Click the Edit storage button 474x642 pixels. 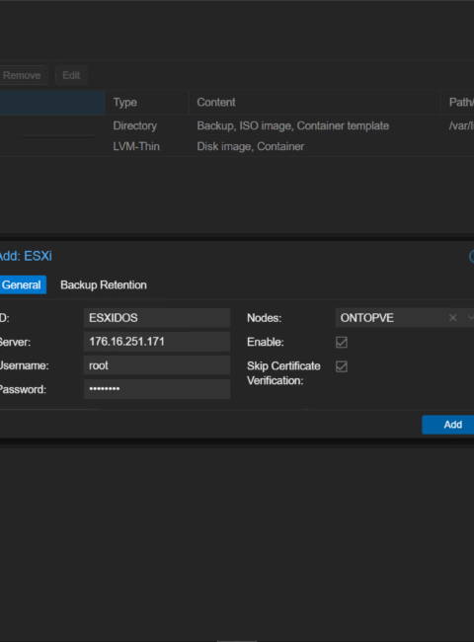point(71,75)
